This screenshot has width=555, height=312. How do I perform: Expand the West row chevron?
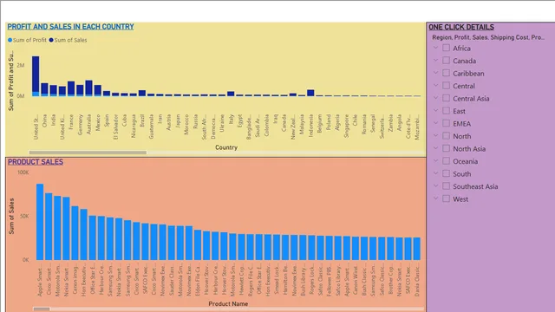coord(435,198)
